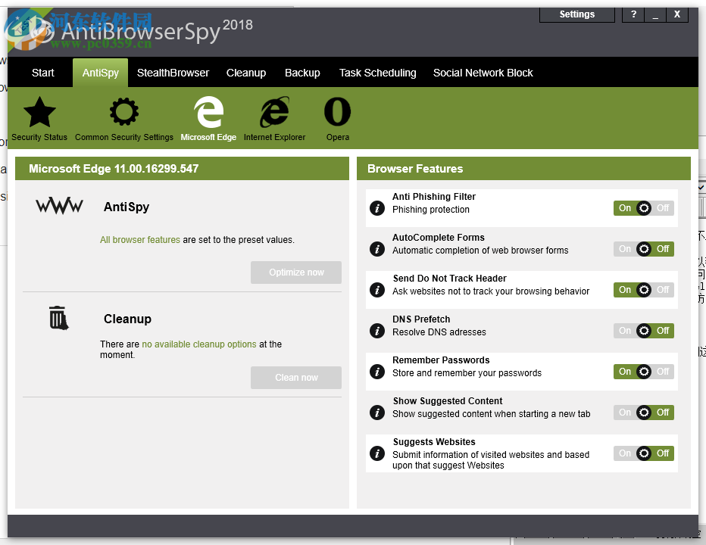
Task: Open the Backup tab
Action: point(302,73)
